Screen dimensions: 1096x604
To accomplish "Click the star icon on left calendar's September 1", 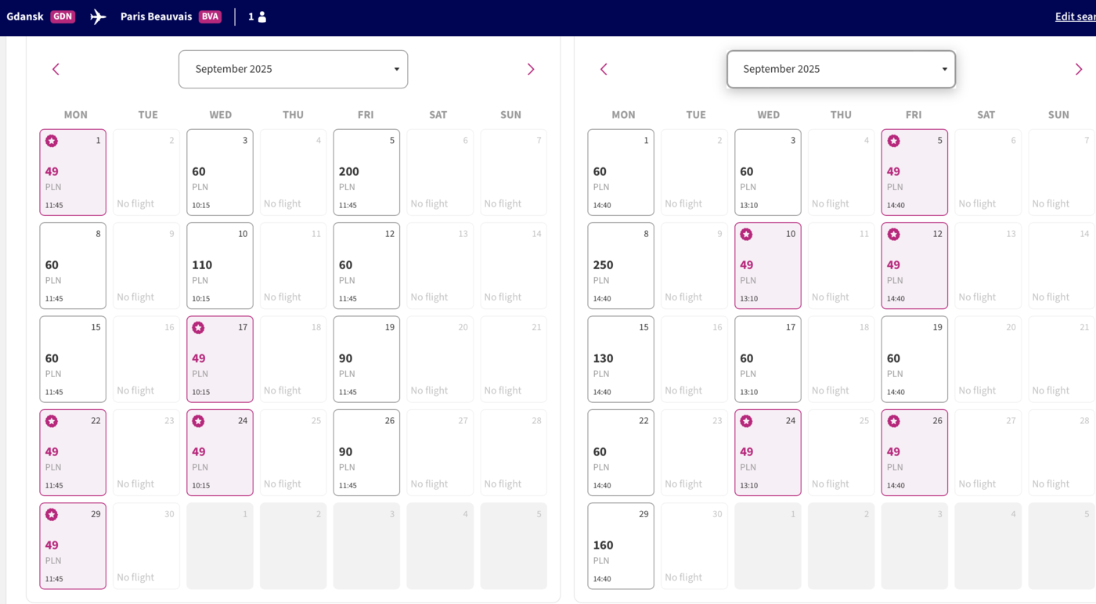I will tap(52, 141).
